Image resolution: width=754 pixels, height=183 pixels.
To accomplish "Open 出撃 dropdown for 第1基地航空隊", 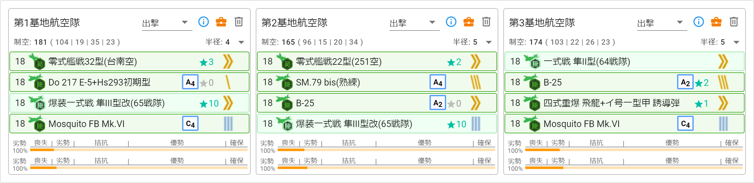I will click(x=167, y=23).
